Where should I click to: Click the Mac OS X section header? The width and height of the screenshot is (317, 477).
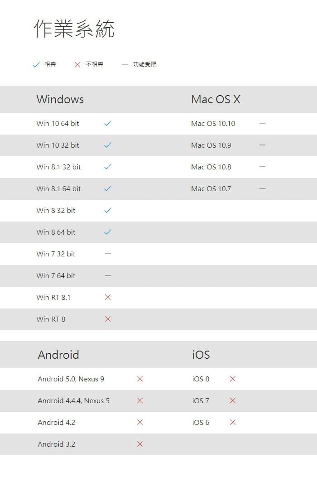[216, 100]
